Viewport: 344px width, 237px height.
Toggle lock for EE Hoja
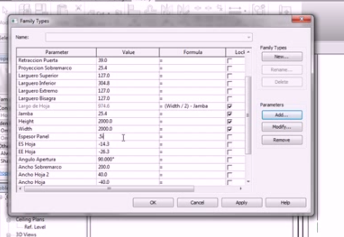229,152
